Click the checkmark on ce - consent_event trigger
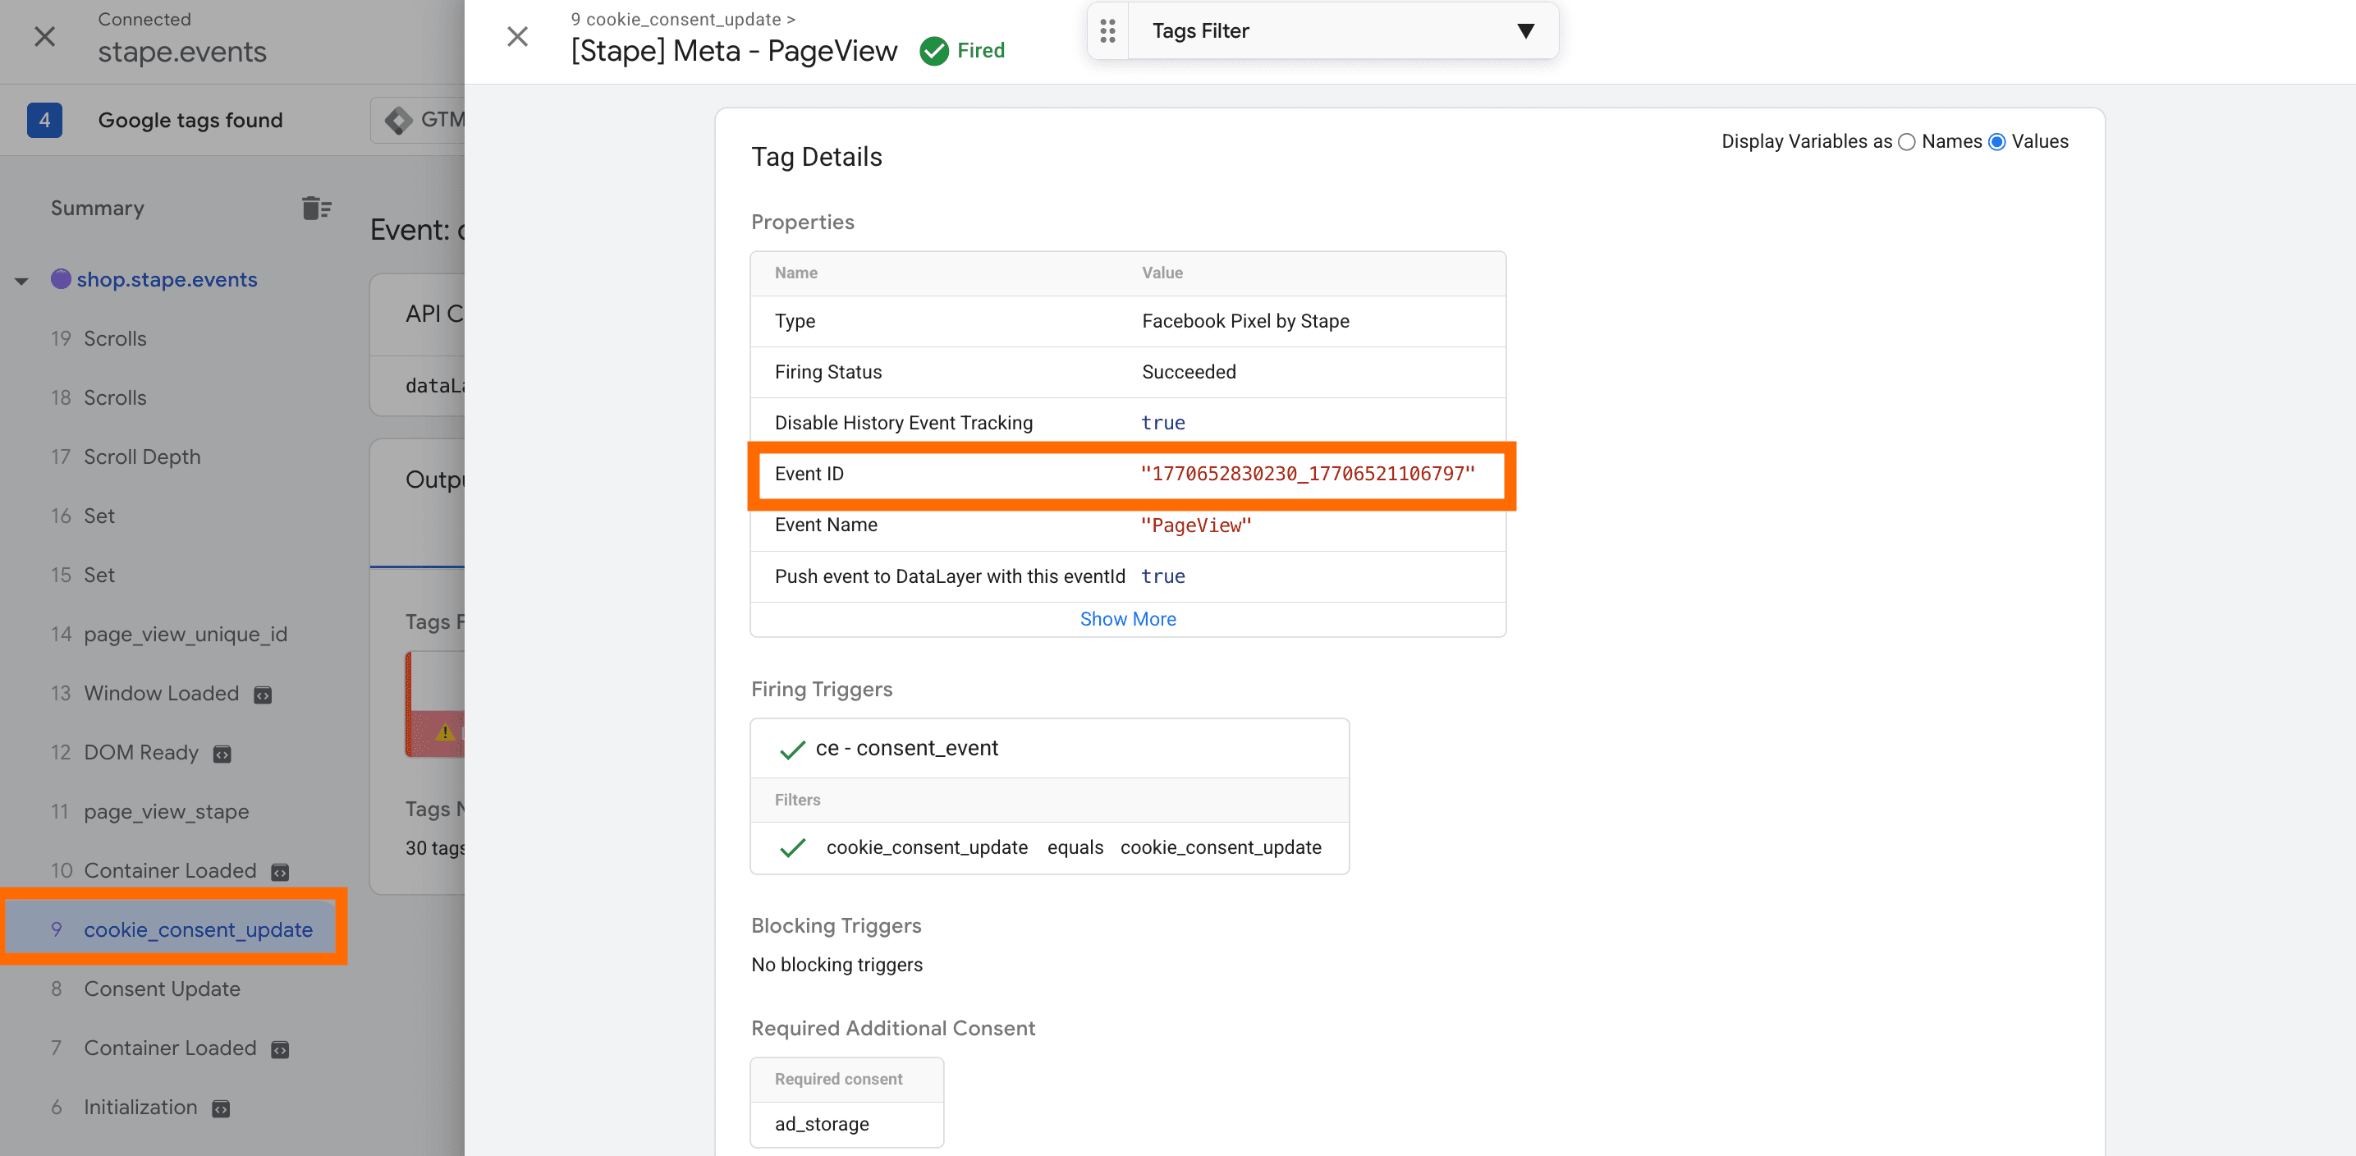 pos(792,750)
